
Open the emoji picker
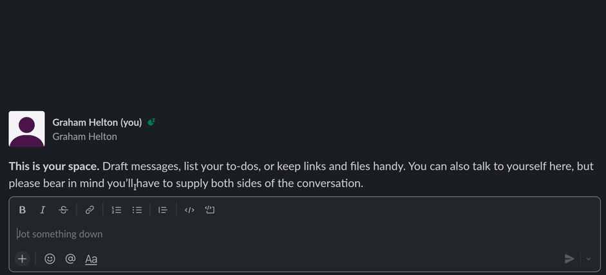point(50,258)
